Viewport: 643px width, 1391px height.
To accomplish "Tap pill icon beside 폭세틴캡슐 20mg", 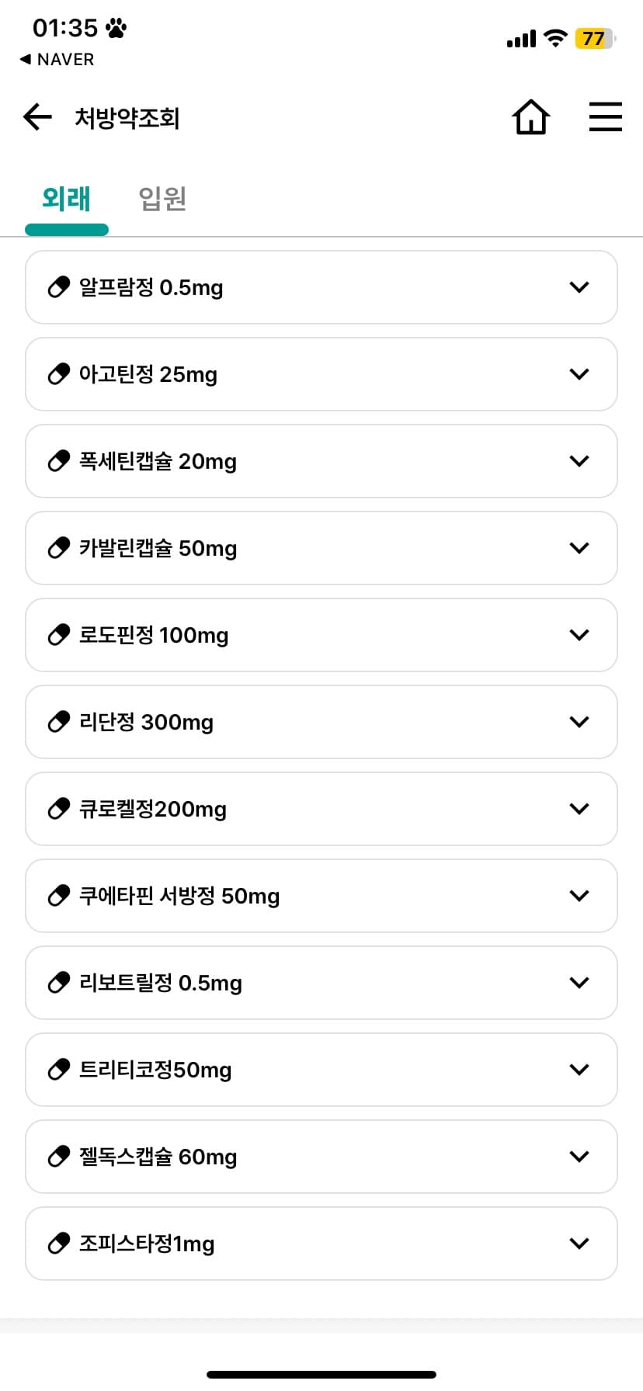I will pyautogui.click(x=59, y=461).
